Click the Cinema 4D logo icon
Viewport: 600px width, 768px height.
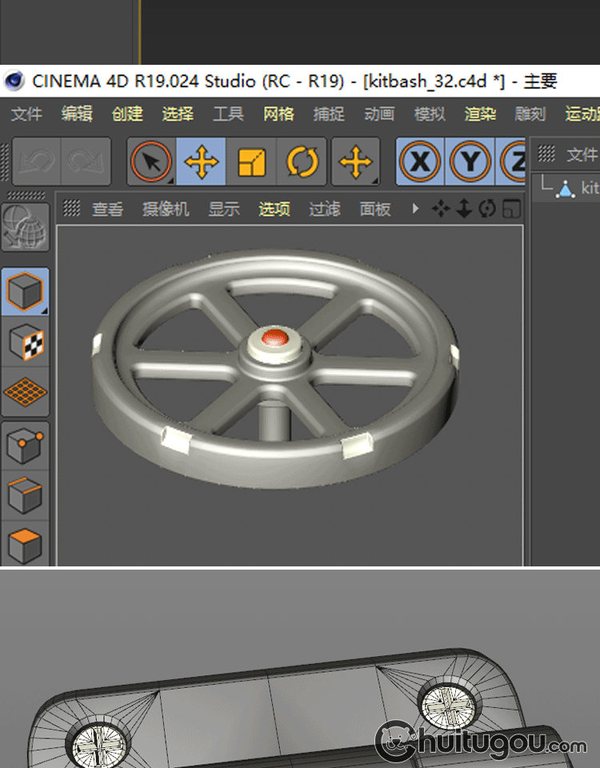[x=14, y=81]
